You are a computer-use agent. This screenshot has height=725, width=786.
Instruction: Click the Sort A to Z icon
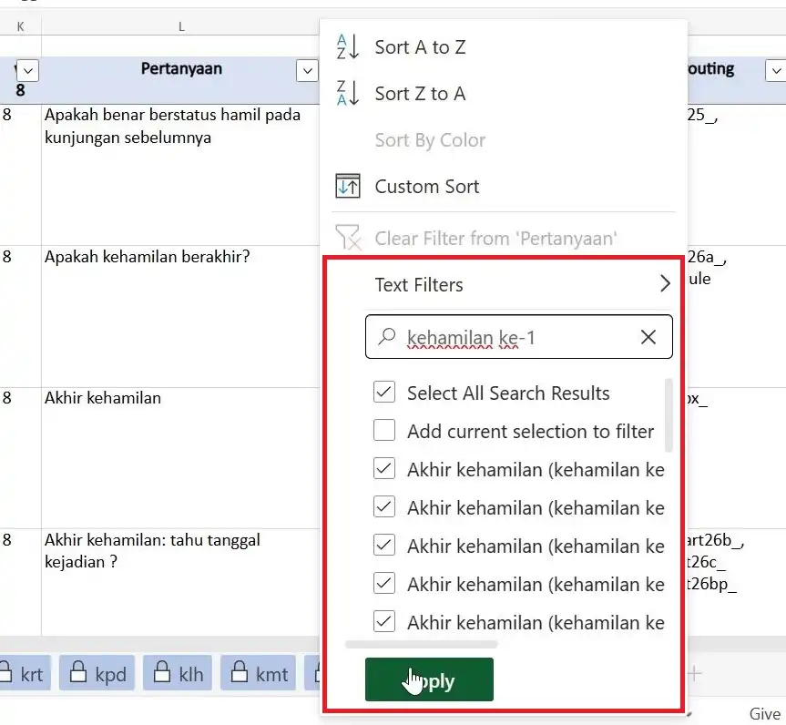(x=349, y=47)
